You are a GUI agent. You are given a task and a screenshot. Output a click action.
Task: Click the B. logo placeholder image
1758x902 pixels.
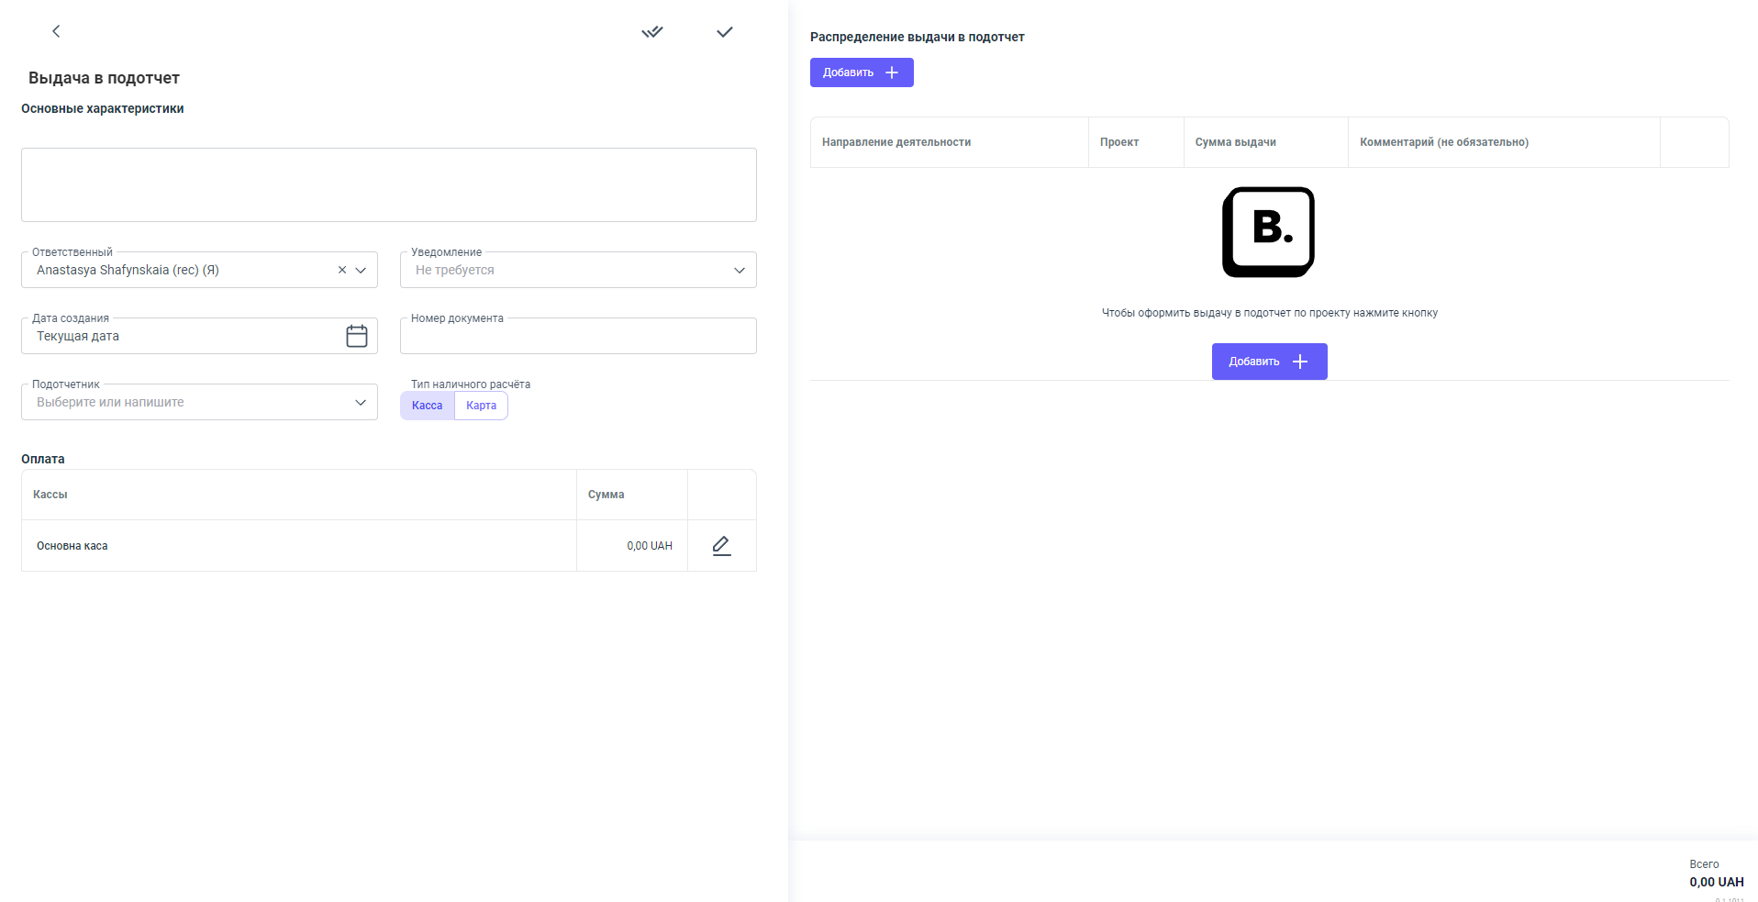point(1268,232)
